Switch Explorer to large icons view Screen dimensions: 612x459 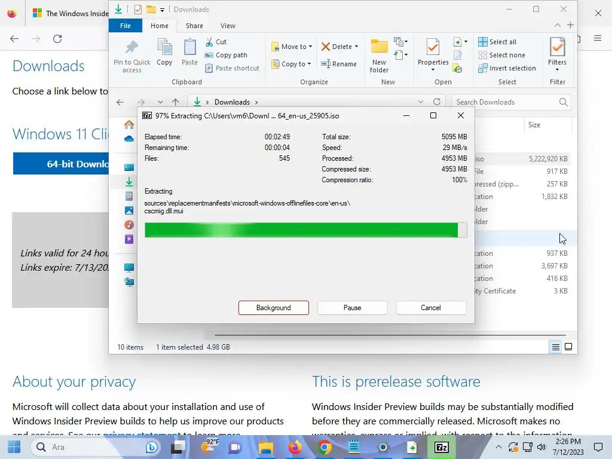(568, 347)
